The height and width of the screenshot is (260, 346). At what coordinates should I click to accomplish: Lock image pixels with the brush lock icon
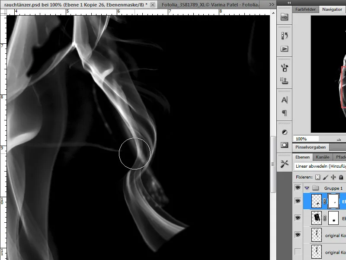324,176
